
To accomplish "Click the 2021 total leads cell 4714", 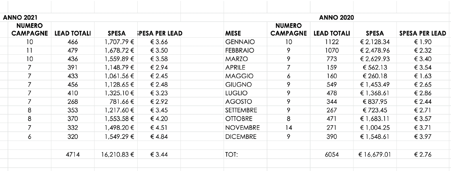I will tap(73, 154).
